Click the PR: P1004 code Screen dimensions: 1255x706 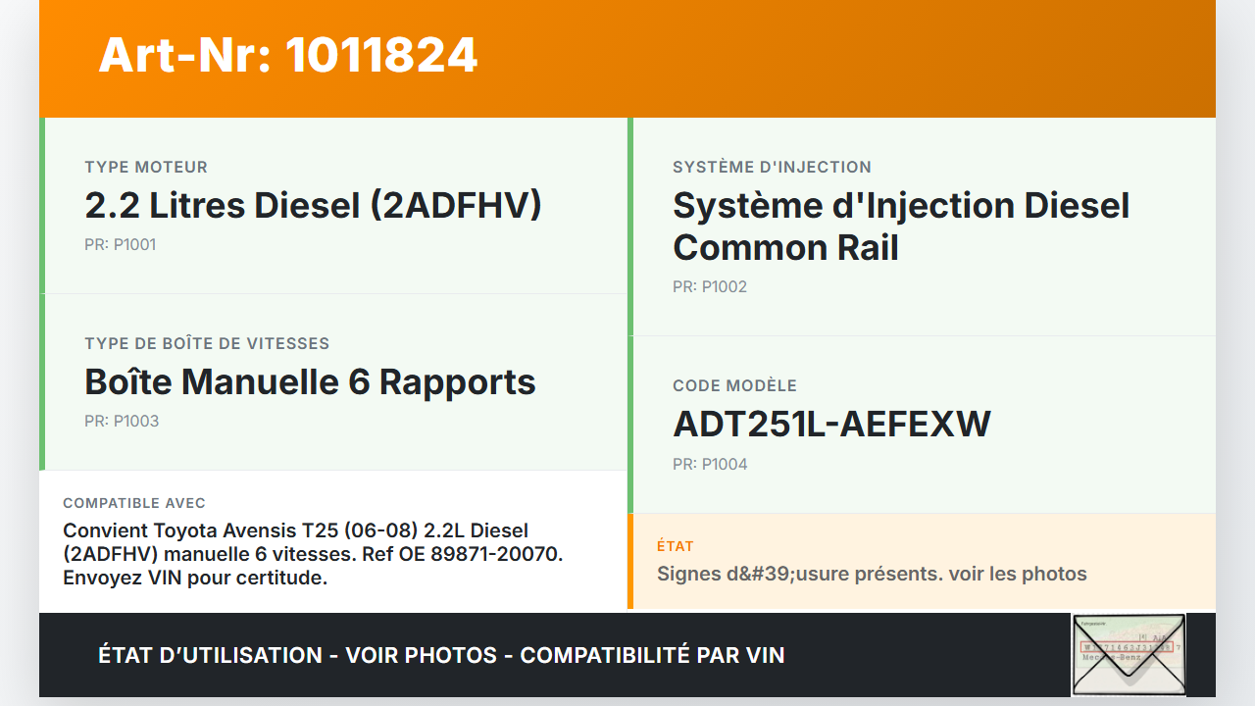710,464
